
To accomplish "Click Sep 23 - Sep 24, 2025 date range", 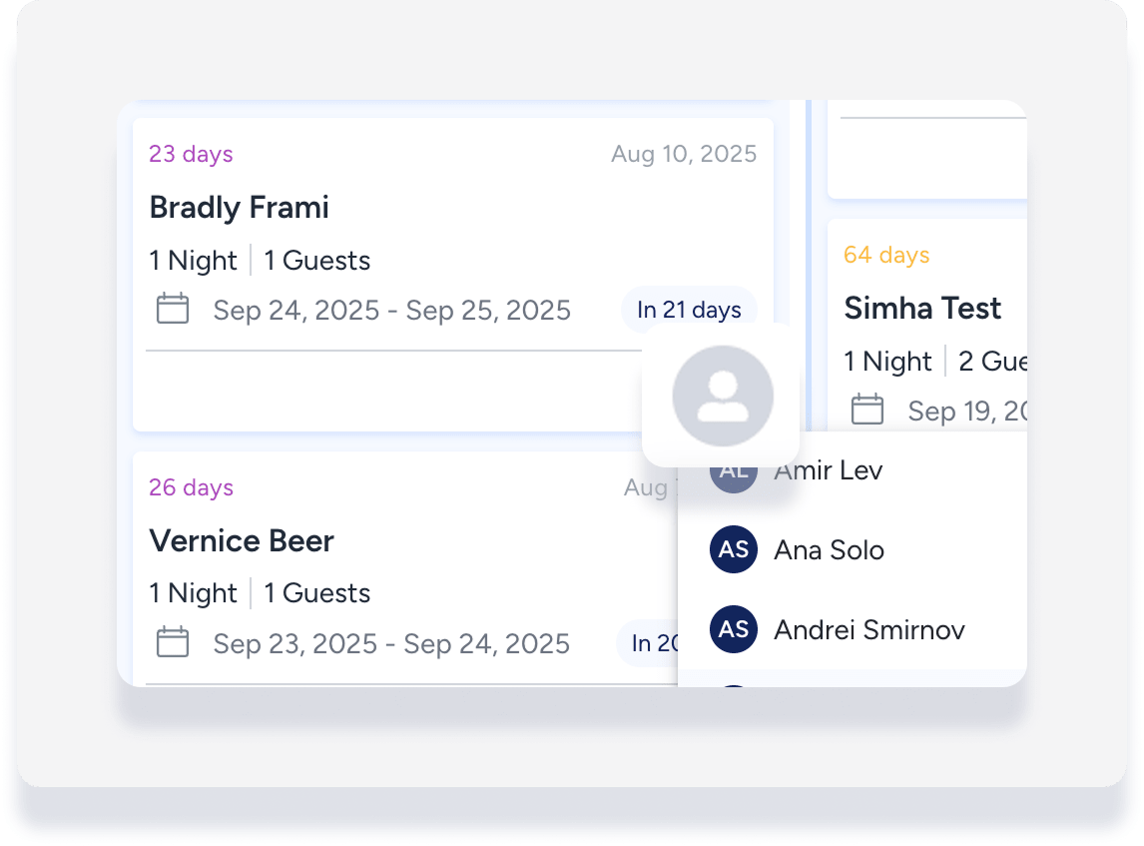I will coord(391,643).
